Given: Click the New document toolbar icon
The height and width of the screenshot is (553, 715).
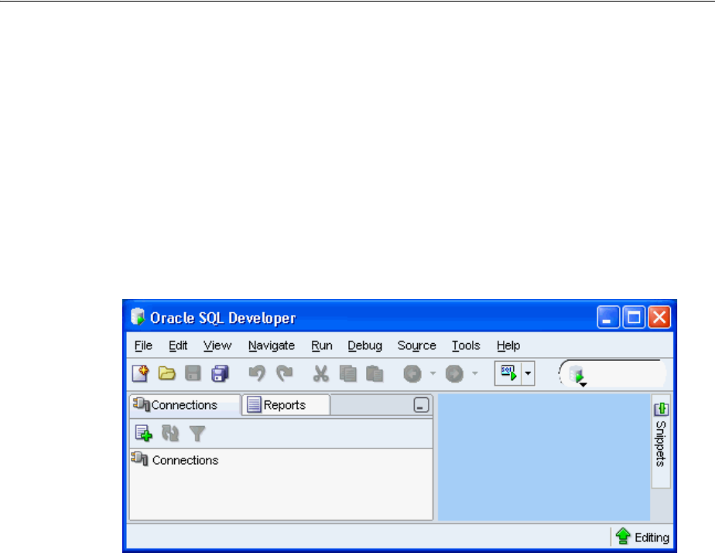Looking at the screenshot, I should tap(141, 373).
